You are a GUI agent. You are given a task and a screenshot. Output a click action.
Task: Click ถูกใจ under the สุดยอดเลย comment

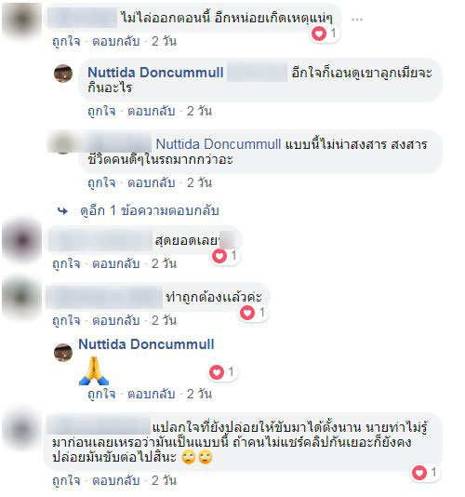point(67,263)
